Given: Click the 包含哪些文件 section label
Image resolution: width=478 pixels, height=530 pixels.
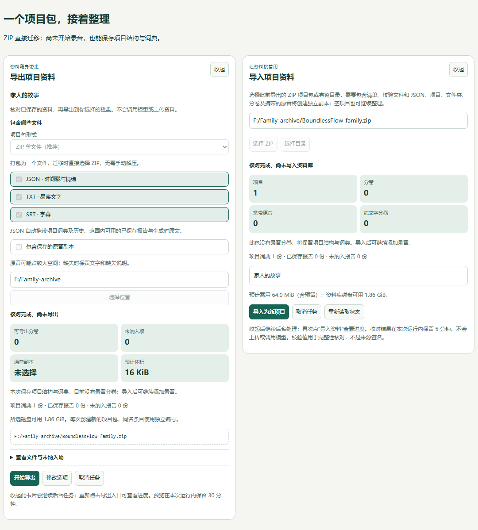Looking at the screenshot, I should pyautogui.click(x=26, y=123).
